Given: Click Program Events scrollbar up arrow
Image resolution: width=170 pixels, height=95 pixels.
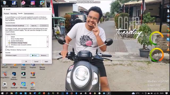Looking at the screenshot, I should pyautogui.click(x=48, y=37).
